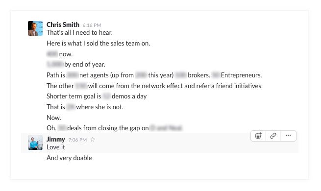Click the Chris Smith username
Image resolution: width=321 pixels, height=191 pixels.
point(63,24)
